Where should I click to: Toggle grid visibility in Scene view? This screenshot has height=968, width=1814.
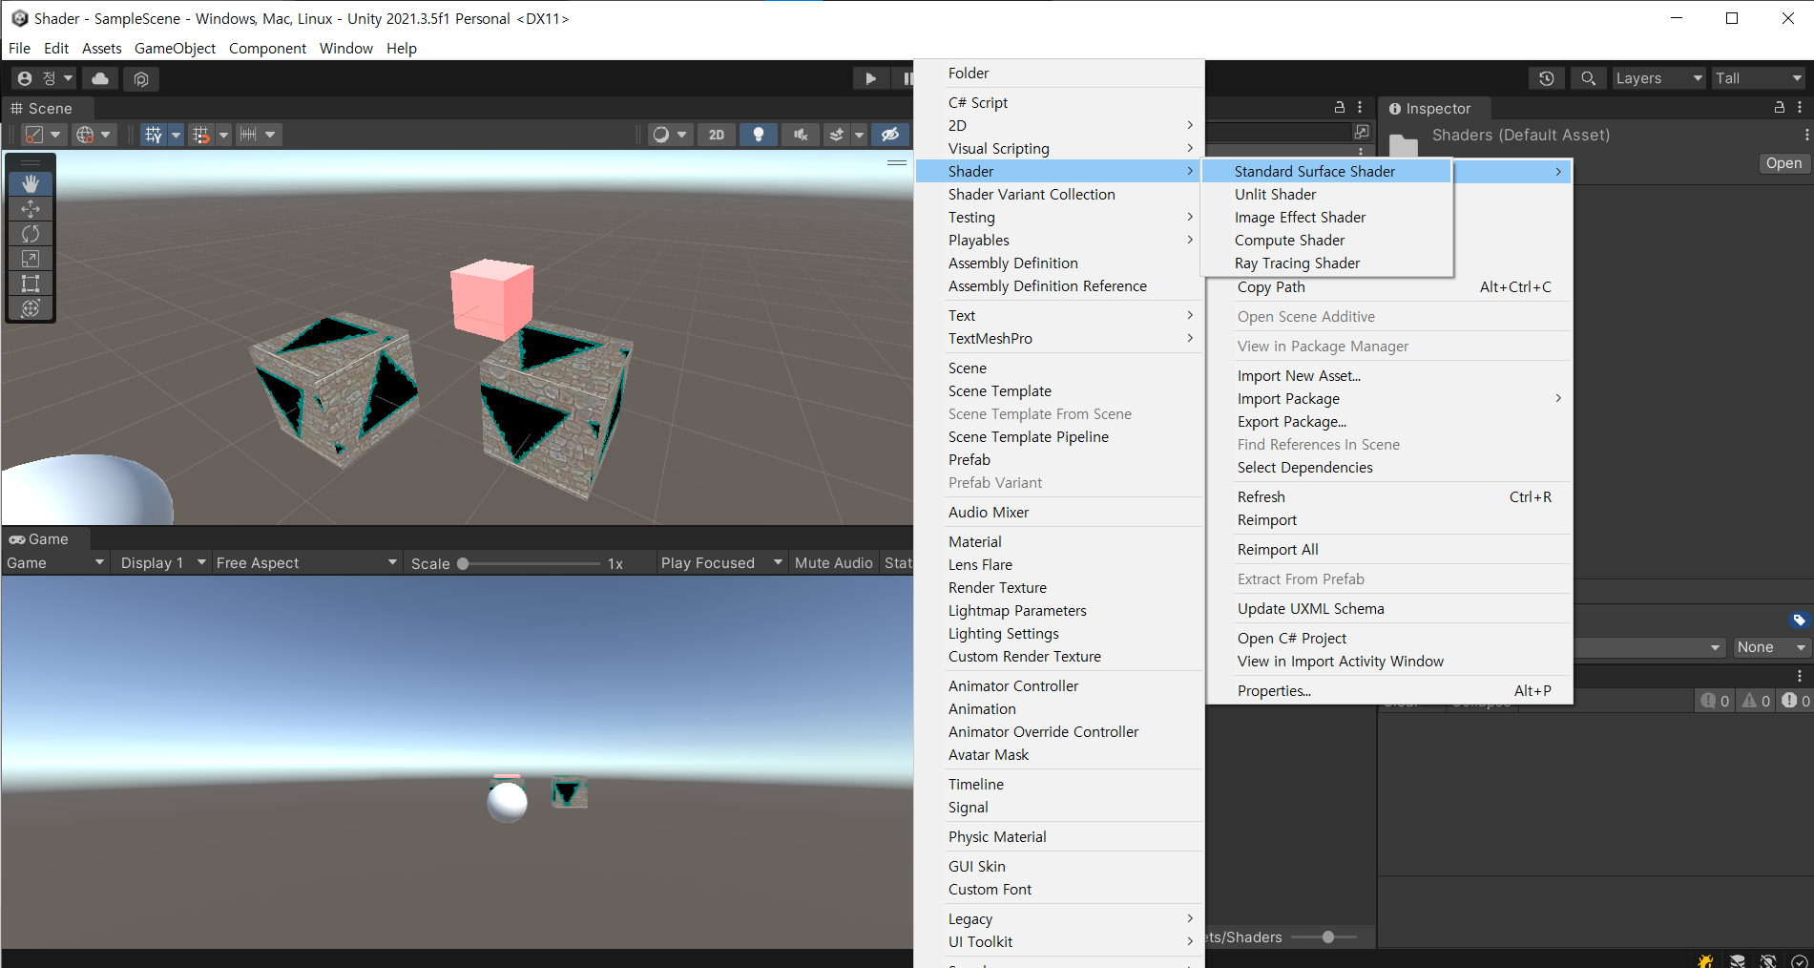(x=154, y=135)
